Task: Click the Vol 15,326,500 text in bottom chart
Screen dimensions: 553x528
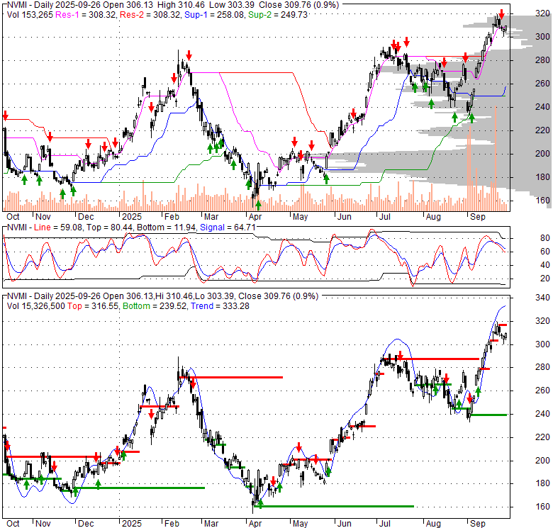Action: [36, 306]
